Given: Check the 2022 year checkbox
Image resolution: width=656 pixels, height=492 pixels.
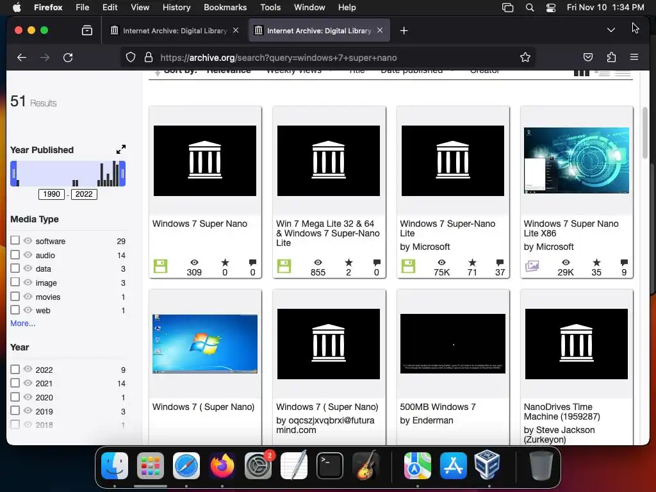Looking at the screenshot, I should [15, 369].
